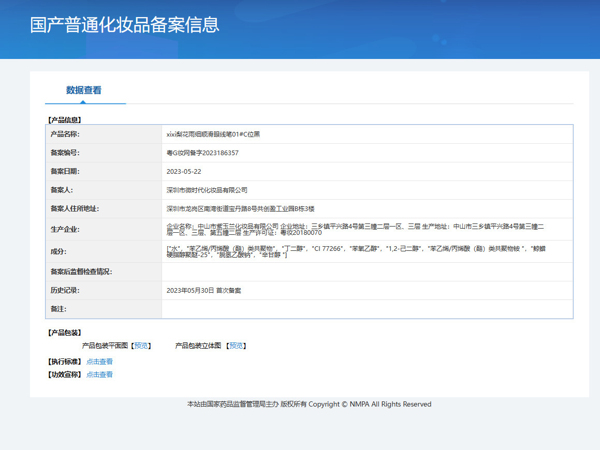Click the 备案人住所地址 label cell
The height and width of the screenshot is (450, 600).
pos(104,209)
